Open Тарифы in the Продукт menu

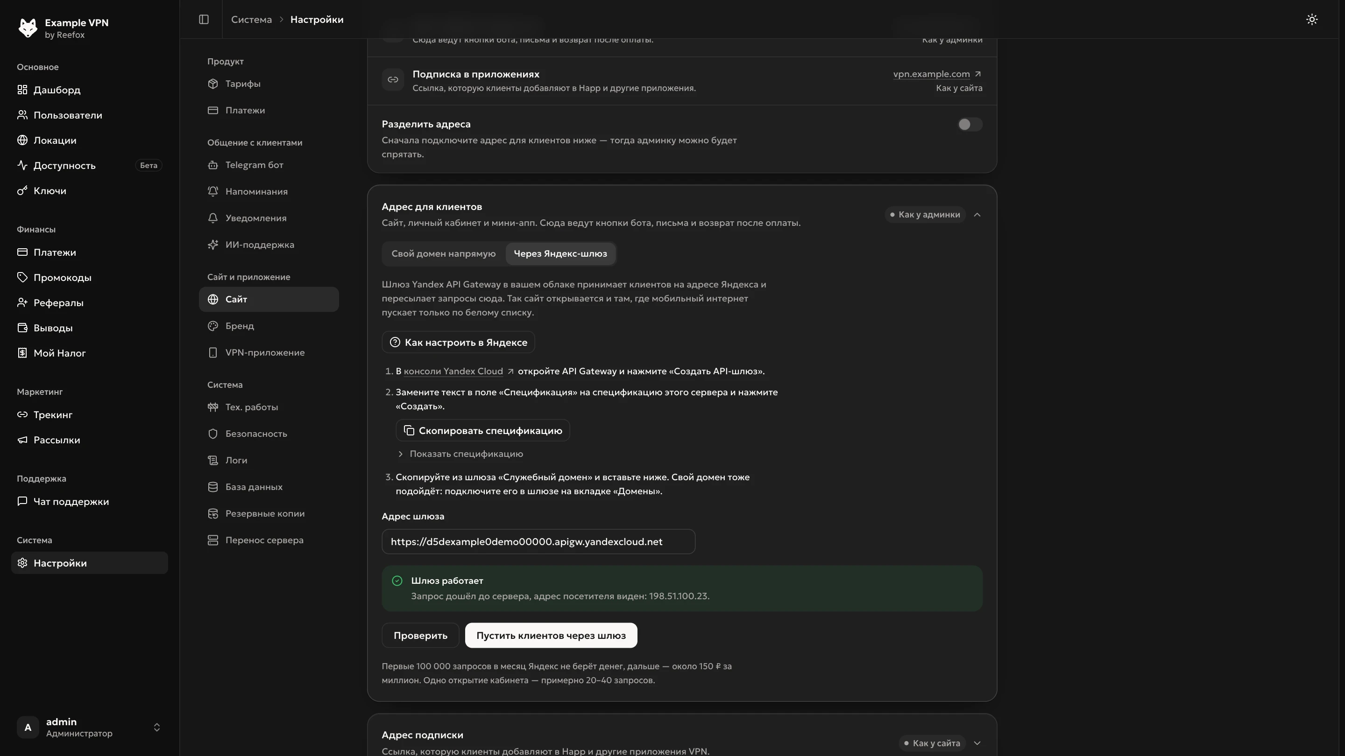269,84
